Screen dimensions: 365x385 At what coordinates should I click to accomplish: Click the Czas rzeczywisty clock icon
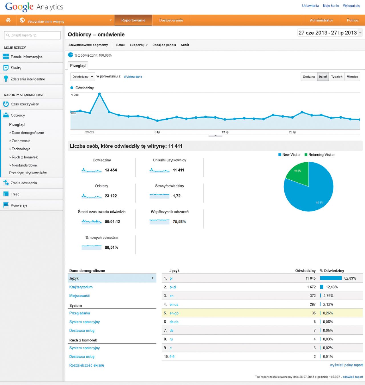[6, 104]
